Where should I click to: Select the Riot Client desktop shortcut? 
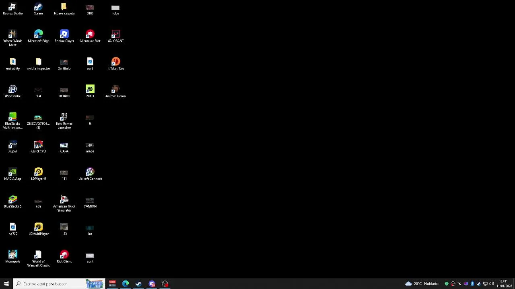pyautogui.click(x=64, y=257)
